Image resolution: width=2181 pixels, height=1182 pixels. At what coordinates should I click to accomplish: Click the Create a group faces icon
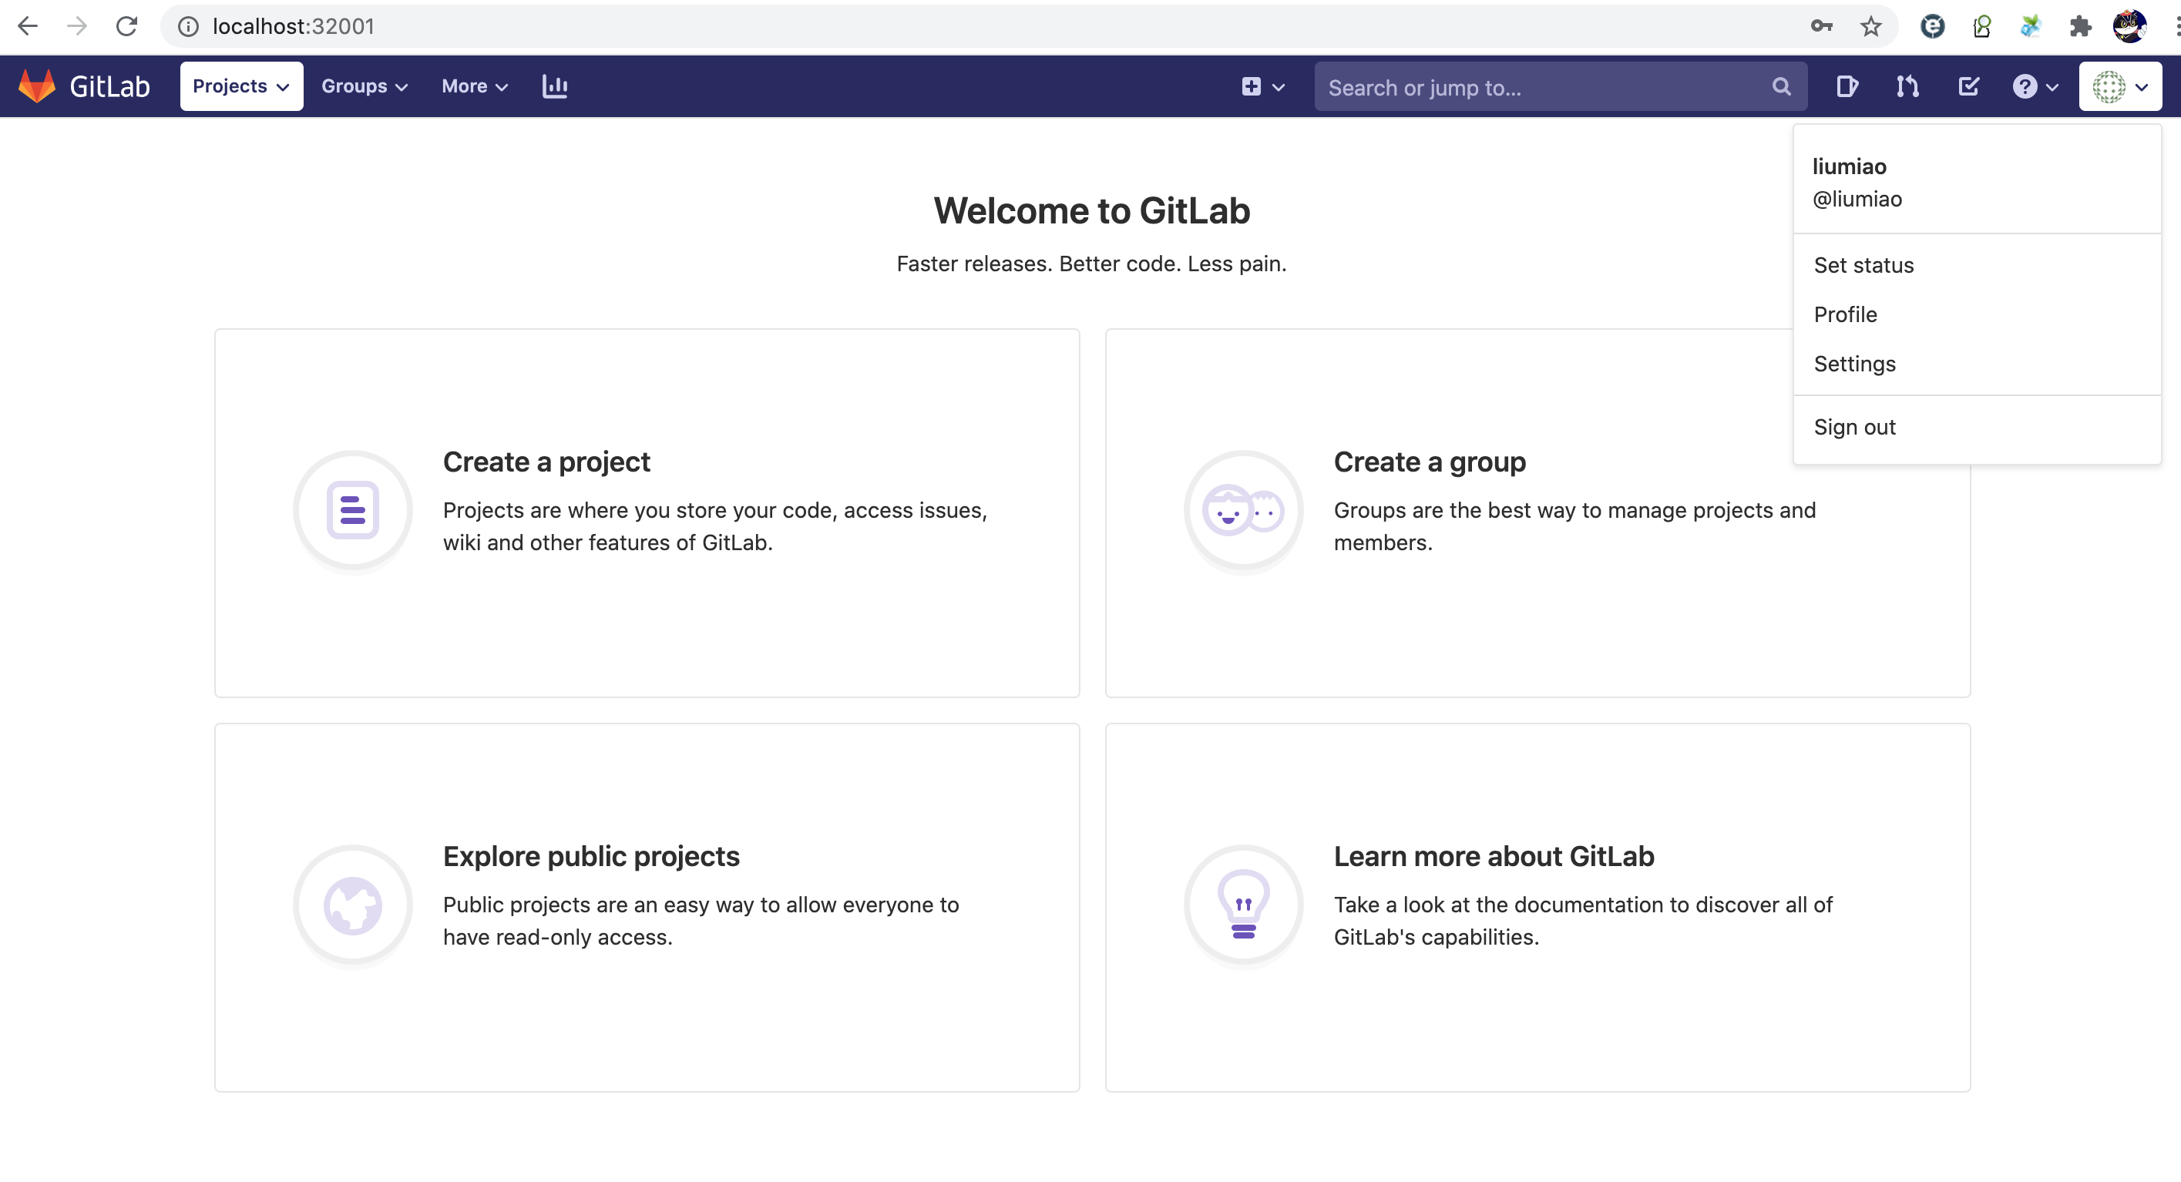(1243, 511)
